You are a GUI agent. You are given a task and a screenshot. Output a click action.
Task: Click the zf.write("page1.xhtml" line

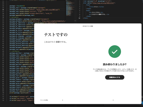click(22, 100)
